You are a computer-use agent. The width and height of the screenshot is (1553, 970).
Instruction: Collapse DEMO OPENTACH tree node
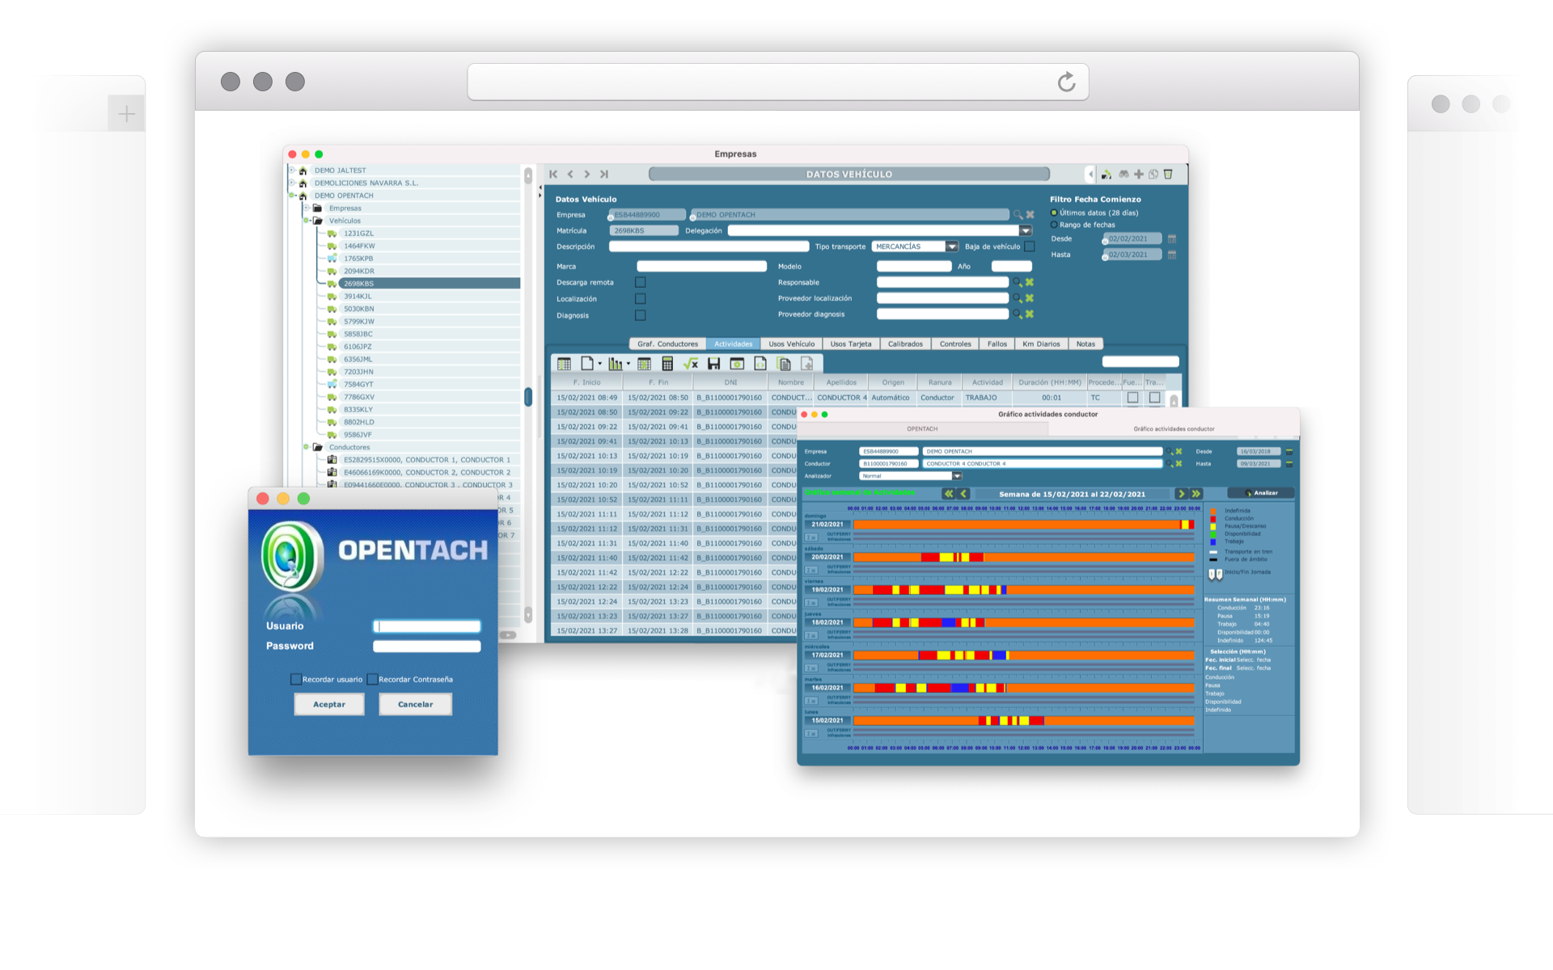292,196
